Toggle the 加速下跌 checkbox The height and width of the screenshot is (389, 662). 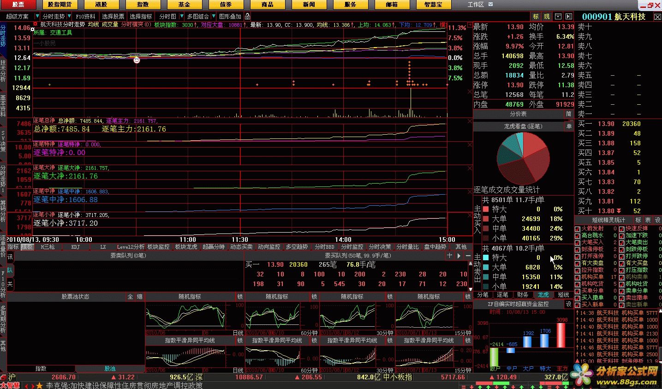click(x=622, y=236)
